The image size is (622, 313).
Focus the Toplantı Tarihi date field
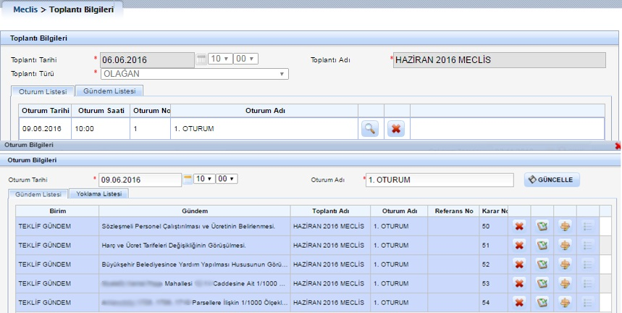(x=147, y=60)
